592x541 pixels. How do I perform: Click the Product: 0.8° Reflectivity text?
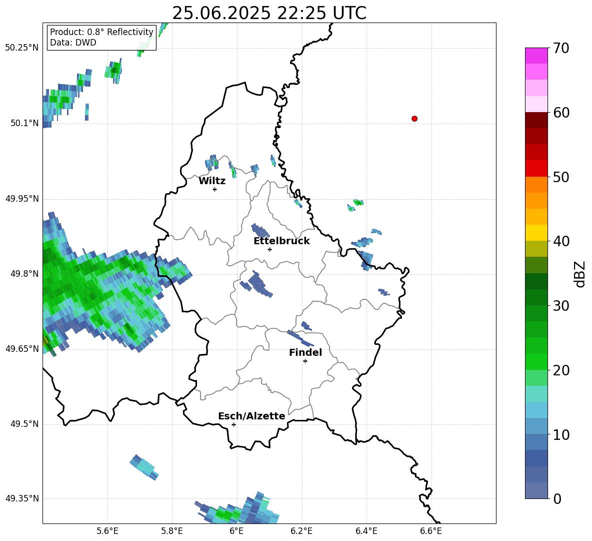pyautogui.click(x=101, y=32)
